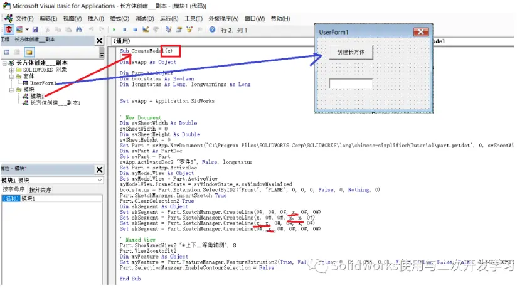The width and height of the screenshot is (532, 288).
Task: Switch to the 按分类序 tab
Action: click(40, 189)
